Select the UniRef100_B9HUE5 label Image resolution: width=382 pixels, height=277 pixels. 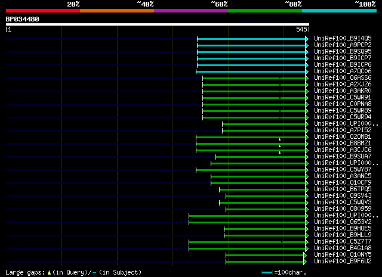pos(343,229)
